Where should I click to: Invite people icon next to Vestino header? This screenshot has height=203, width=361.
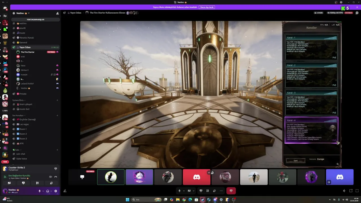coord(58,13)
